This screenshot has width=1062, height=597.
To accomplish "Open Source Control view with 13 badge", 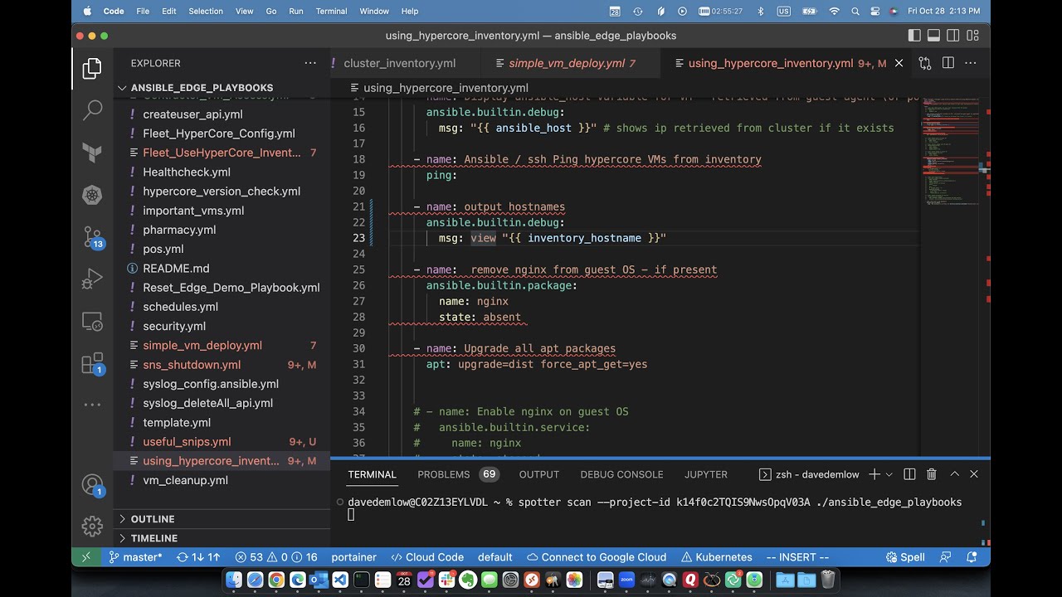I will tap(93, 238).
